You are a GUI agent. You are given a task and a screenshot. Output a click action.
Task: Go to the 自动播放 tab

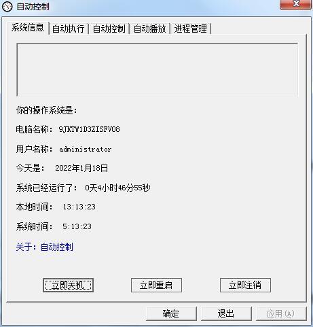click(x=149, y=29)
